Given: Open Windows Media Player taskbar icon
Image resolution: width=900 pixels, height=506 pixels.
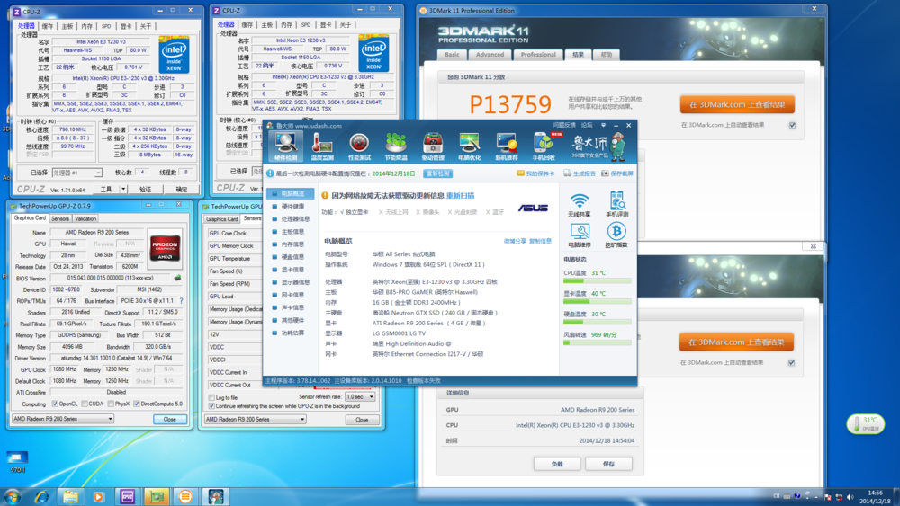Looking at the screenshot, I should coord(99,496).
